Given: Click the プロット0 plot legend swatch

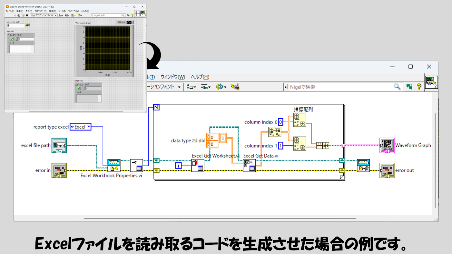Looking at the screenshot, I should pyautogui.click(x=129, y=22).
